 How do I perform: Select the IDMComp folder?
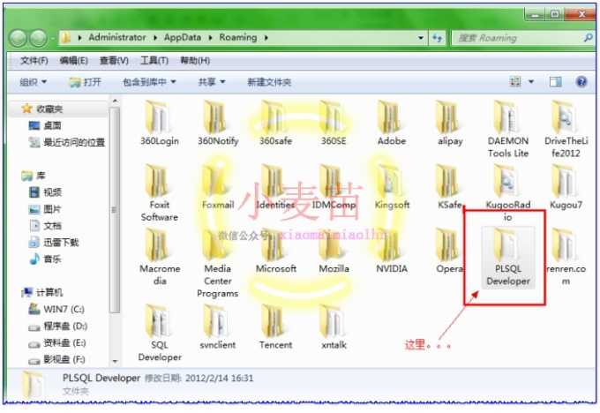click(x=334, y=187)
